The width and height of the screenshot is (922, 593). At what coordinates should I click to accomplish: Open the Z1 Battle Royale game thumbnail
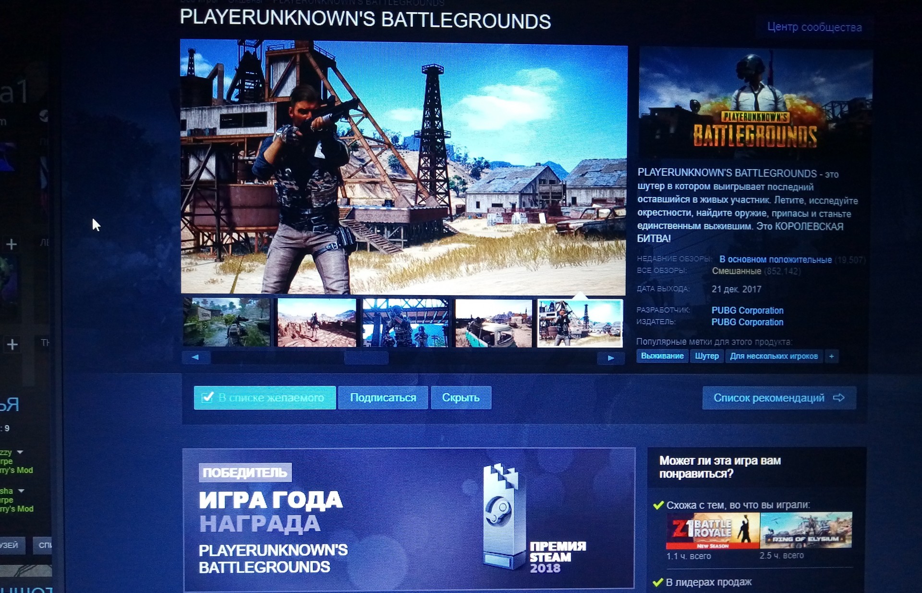[x=713, y=531]
